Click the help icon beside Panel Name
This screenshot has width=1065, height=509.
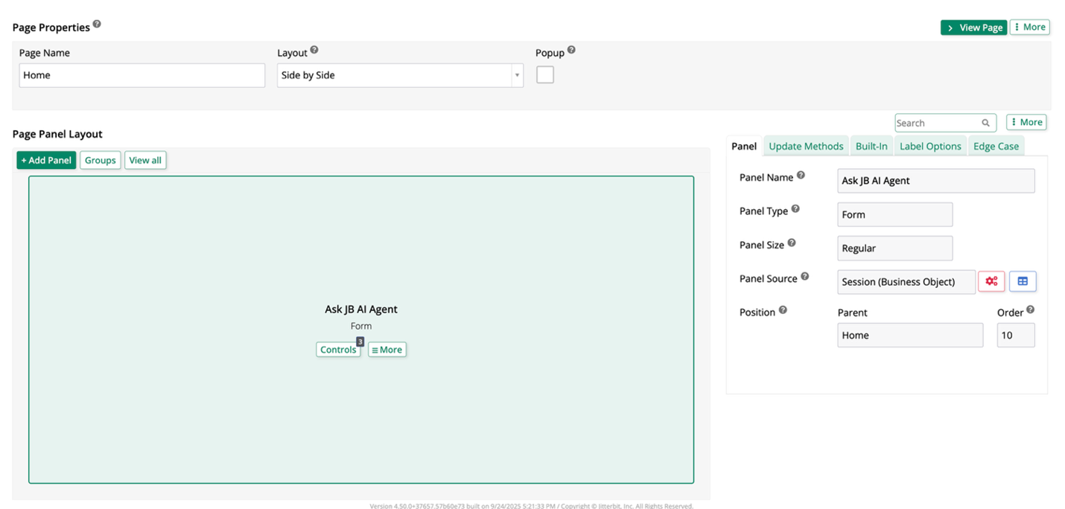point(801,176)
